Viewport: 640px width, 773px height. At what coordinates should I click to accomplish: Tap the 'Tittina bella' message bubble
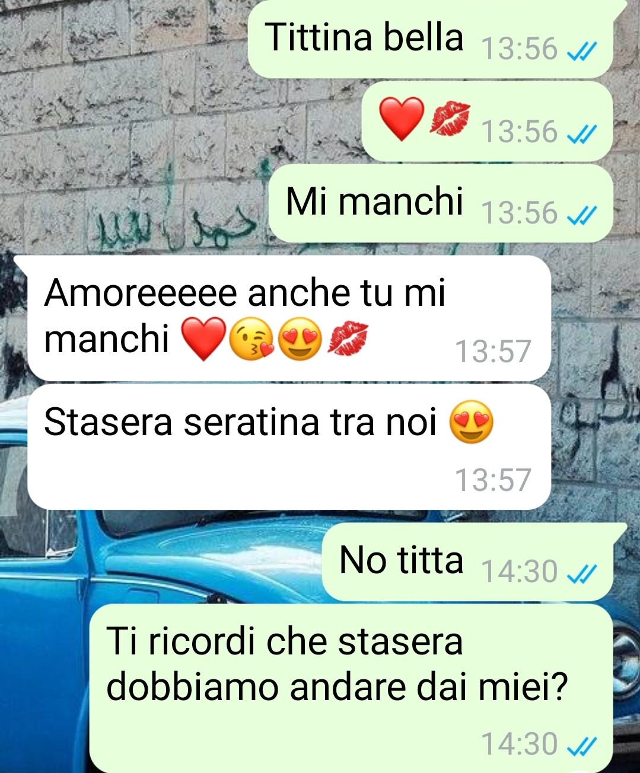[431, 39]
